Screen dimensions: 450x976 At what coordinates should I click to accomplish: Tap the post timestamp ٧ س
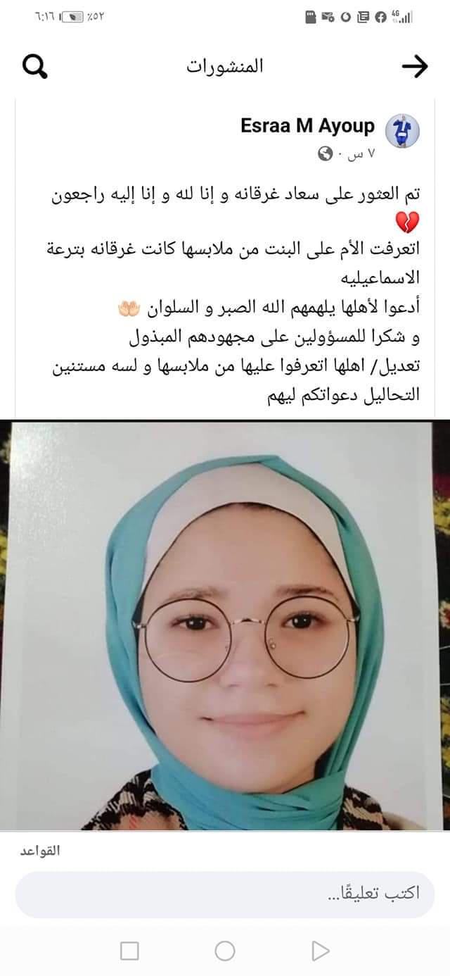coord(361,153)
